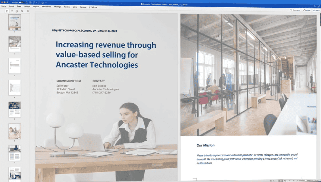Select page 3 thumbnail
The image size is (321, 182).
point(14,66)
